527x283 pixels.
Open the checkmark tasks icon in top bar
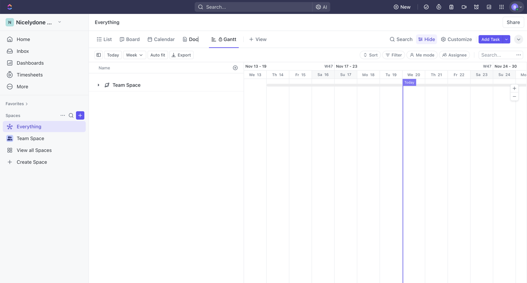click(426, 7)
